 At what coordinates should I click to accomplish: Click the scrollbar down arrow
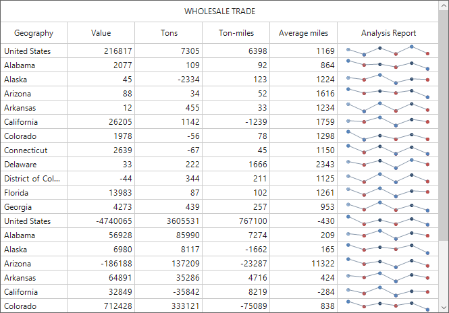click(444, 308)
